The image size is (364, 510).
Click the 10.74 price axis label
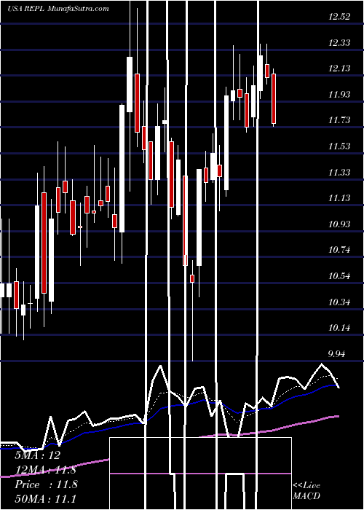click(339, 250)
